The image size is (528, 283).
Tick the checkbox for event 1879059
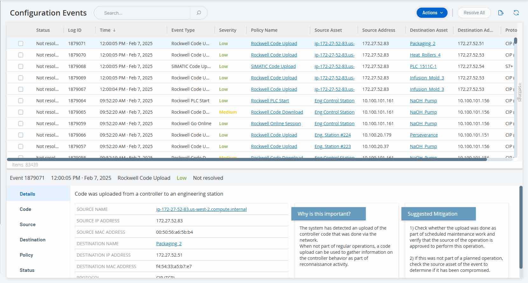point(21,124)
